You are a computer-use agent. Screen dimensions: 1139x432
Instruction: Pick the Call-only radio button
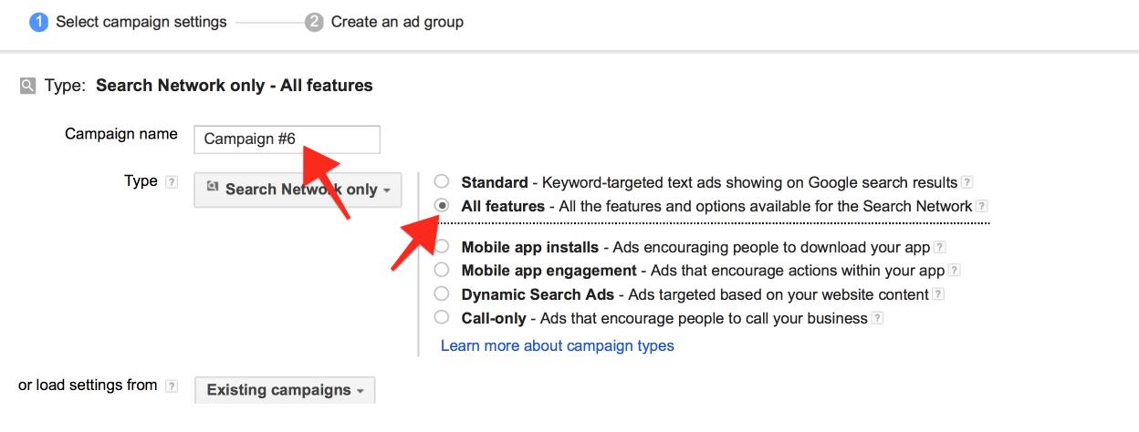(x=442, y=318)
